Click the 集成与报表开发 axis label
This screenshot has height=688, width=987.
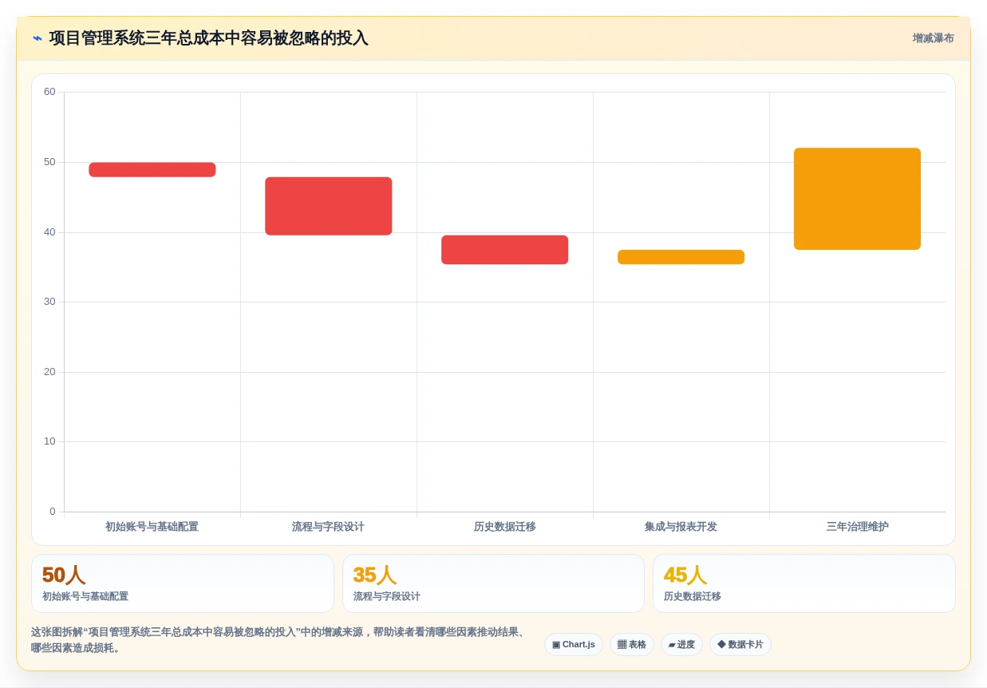(x=681, y=527)
